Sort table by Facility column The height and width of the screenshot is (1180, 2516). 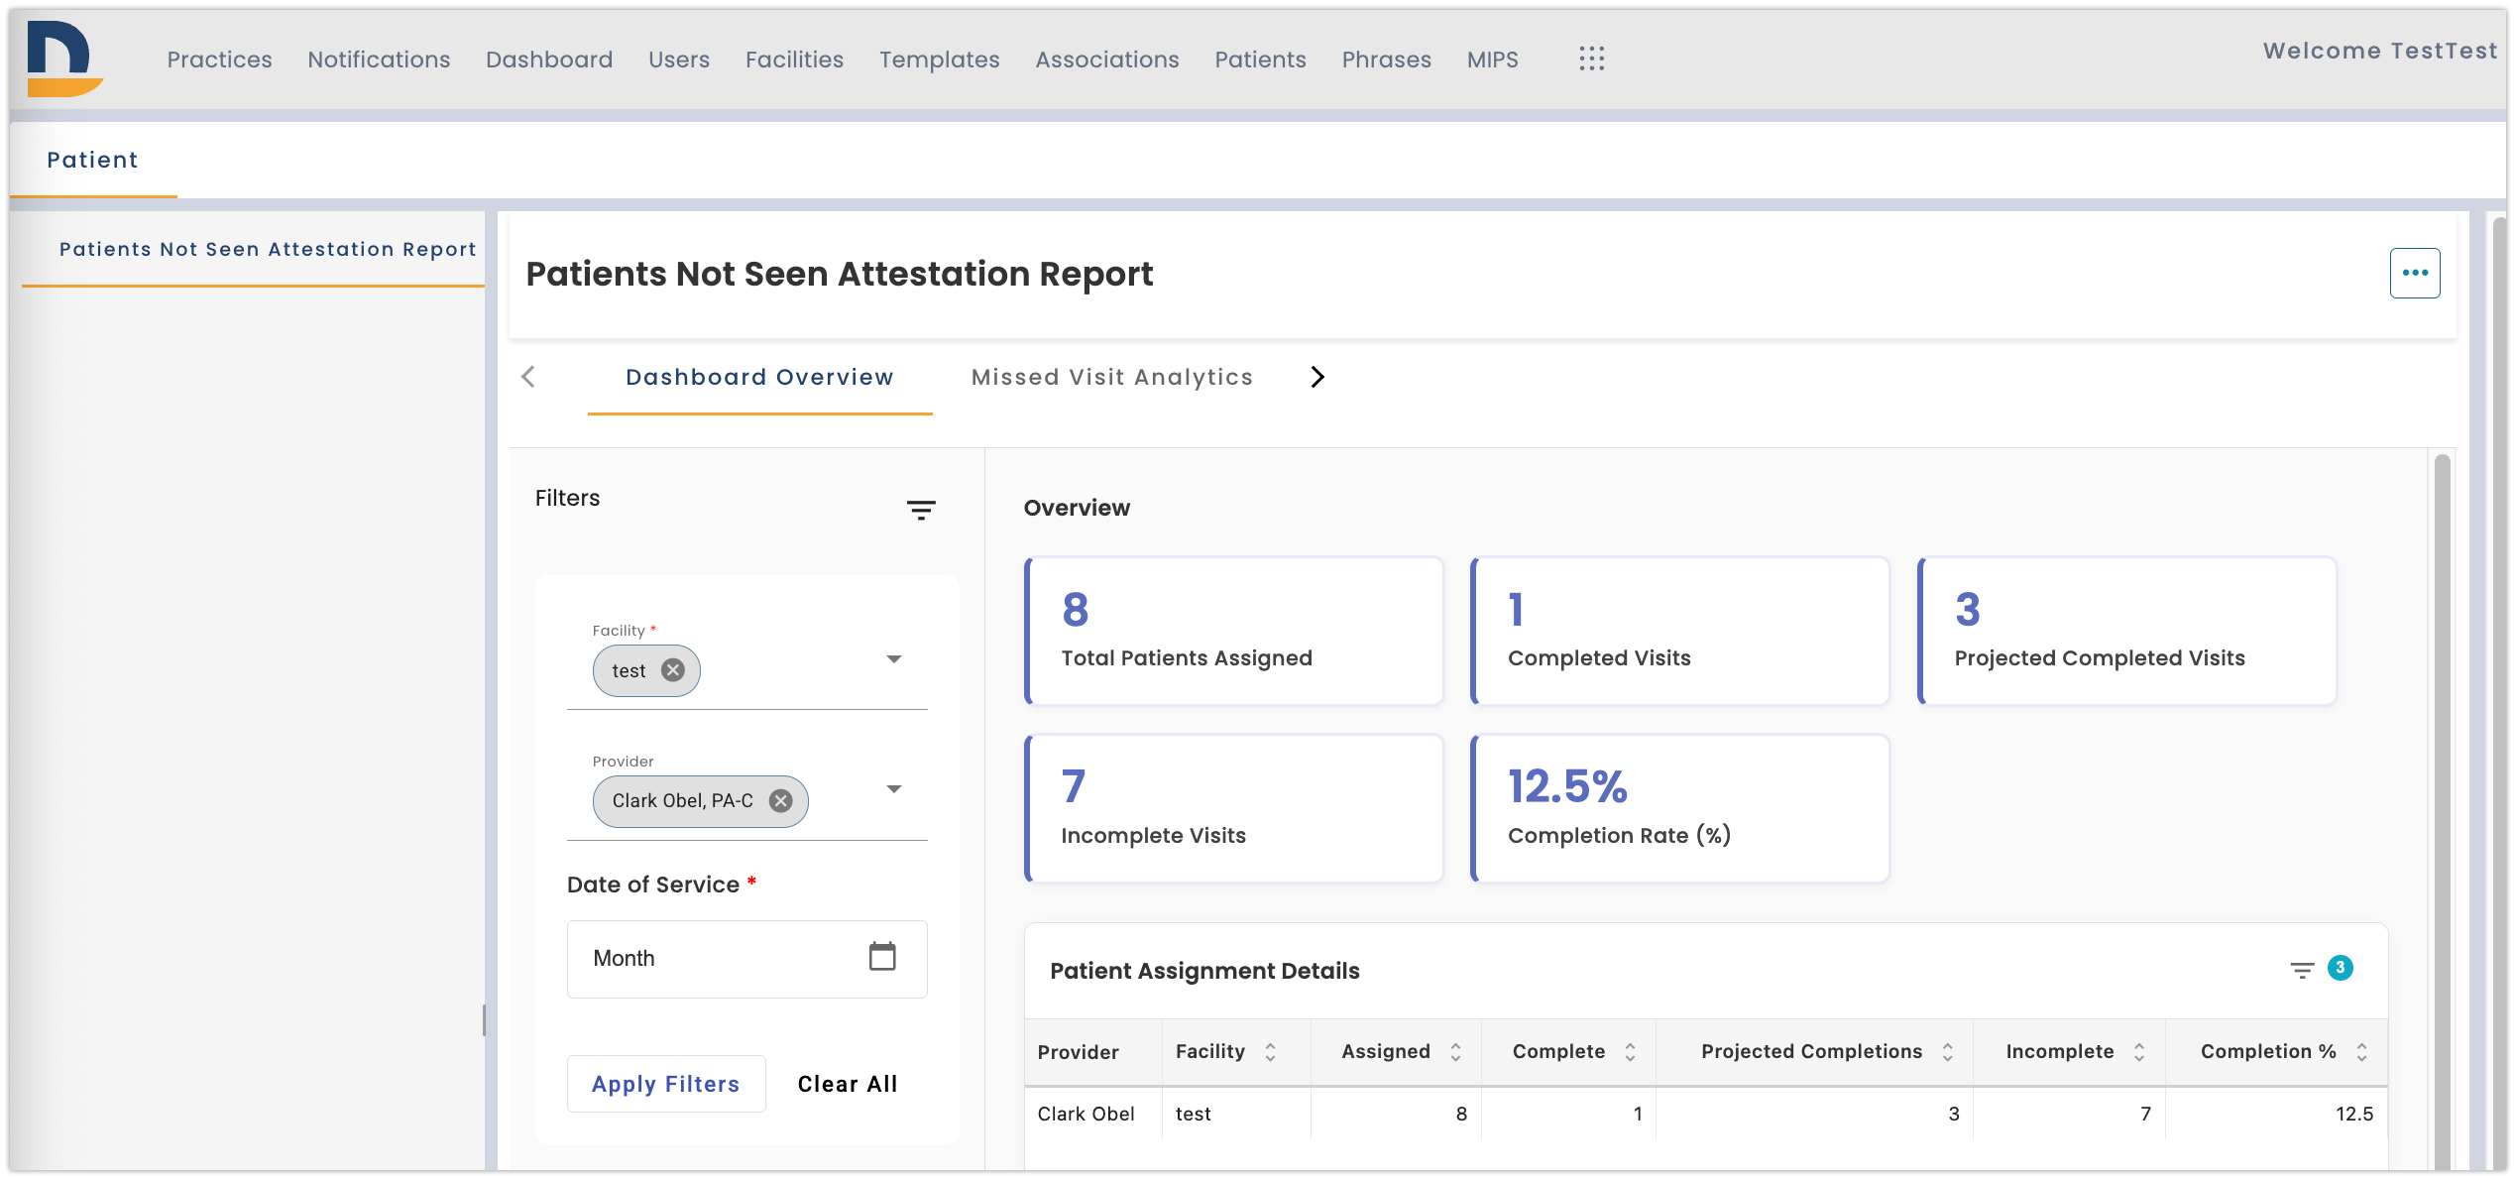tap(1270, 1052)
